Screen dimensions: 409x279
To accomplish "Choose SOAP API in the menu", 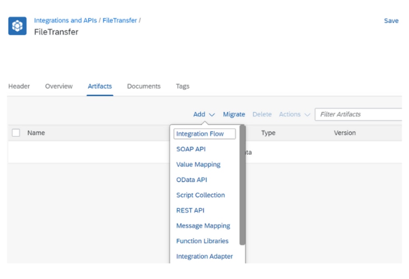I will click(191, 149).
